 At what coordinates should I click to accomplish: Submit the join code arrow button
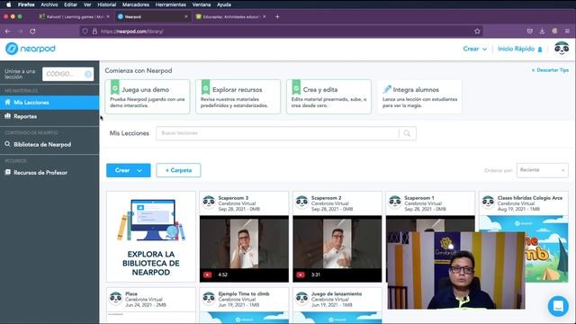(x=88, y=74)
